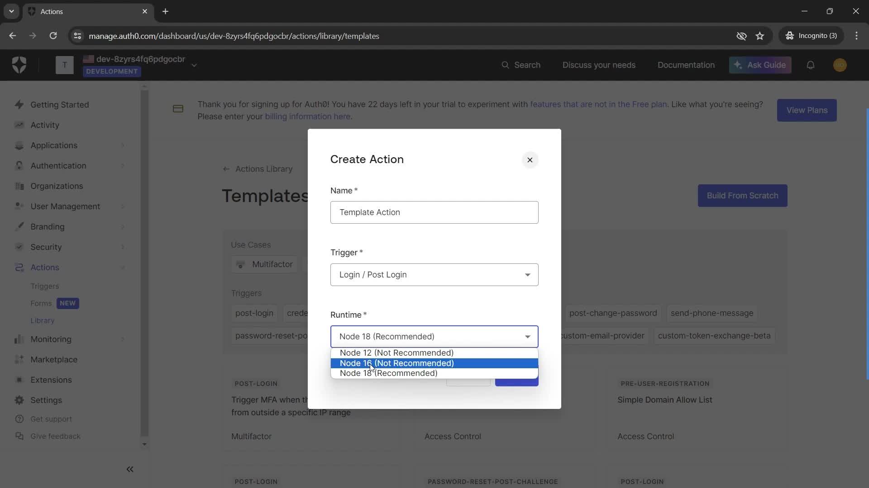The height and width of the screenshot is (488, 869).
Task: Open features not in Free plan link
Action: [598, 104]
